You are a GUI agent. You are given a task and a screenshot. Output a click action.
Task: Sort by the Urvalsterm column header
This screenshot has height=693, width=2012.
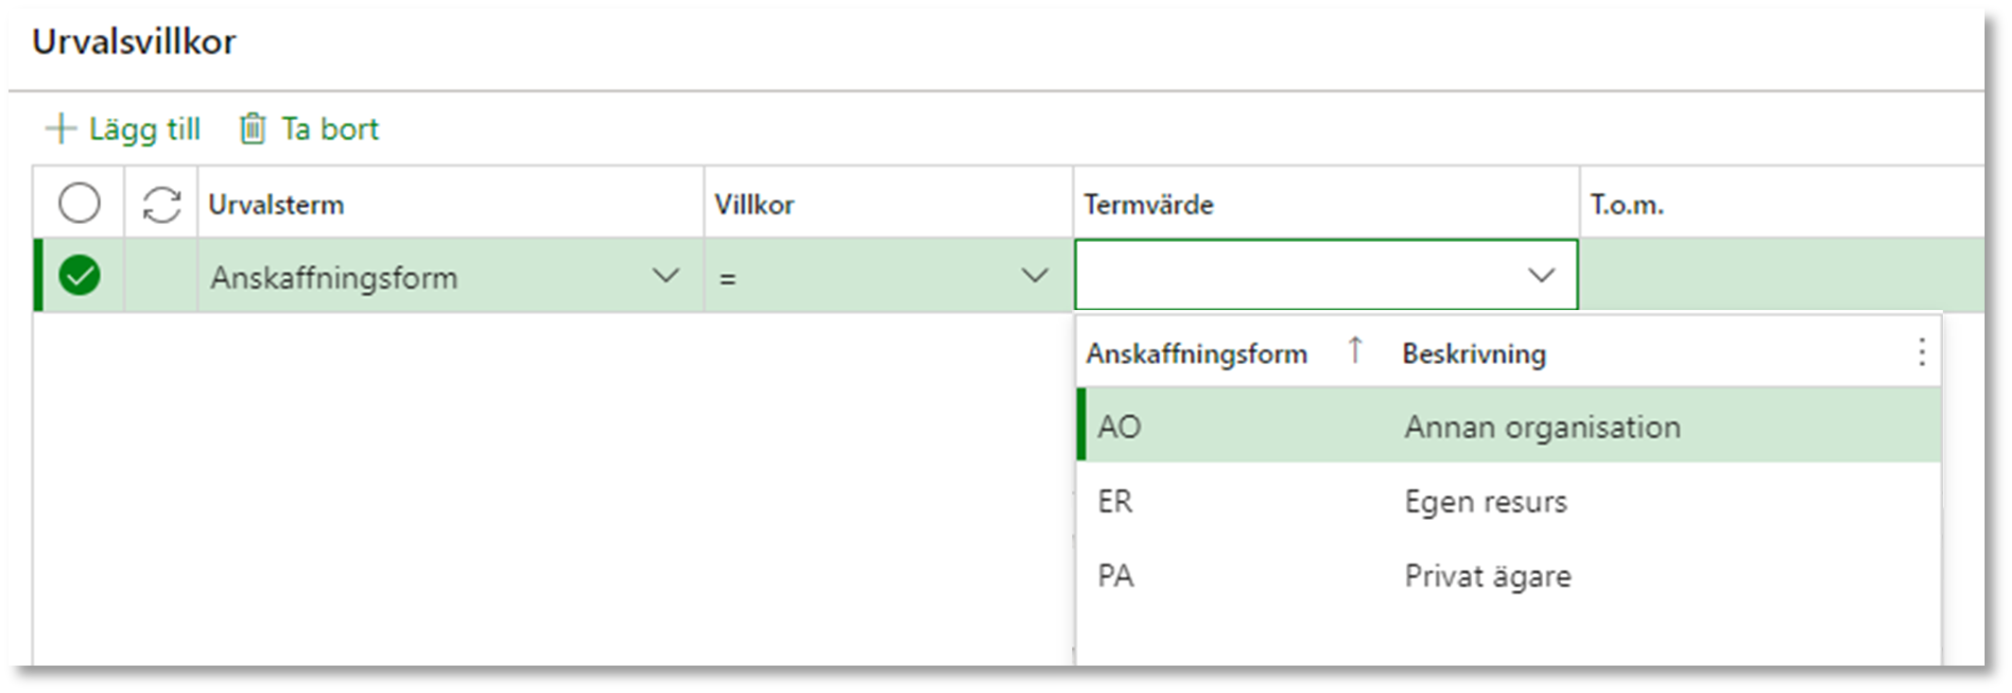[276, 204]
